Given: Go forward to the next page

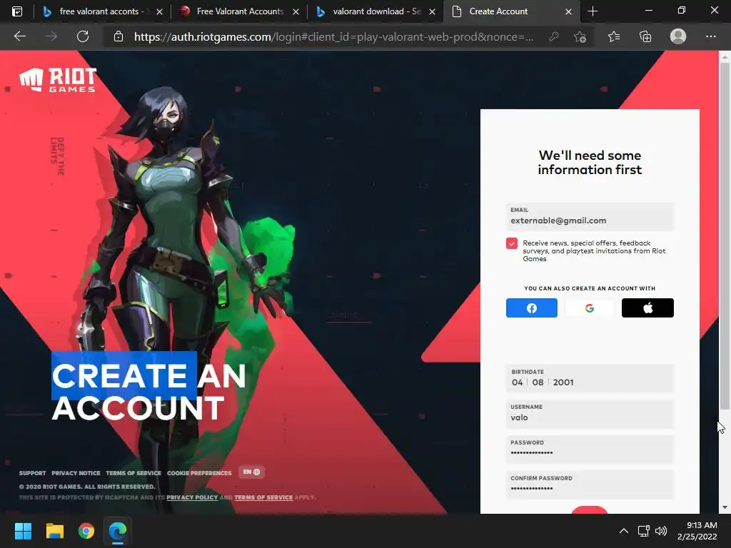Looking at the screenshot, I should point(51,36).
